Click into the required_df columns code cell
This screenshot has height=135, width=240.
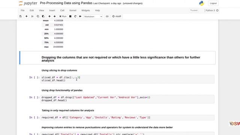coord(127,117)
